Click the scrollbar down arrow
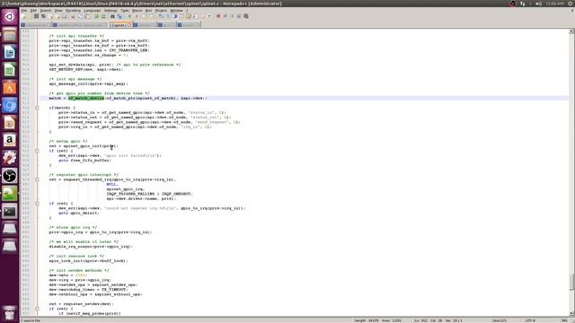Screen dimensions: 575x323 click(571, 313)
